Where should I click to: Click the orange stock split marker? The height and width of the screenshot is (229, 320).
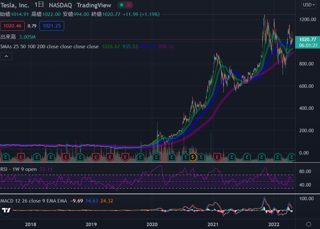point(192,157)
